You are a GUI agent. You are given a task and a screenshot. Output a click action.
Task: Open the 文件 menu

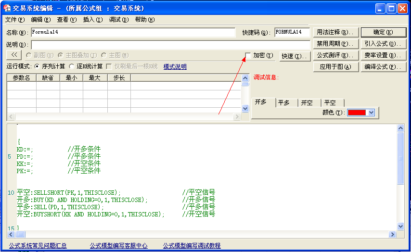14,20
